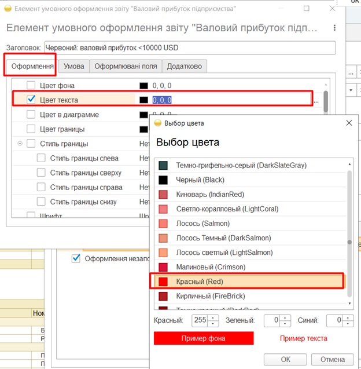Increase the Красный value with spinner
The width and height of the screenshot is (361, 369).
coord(213,318)
